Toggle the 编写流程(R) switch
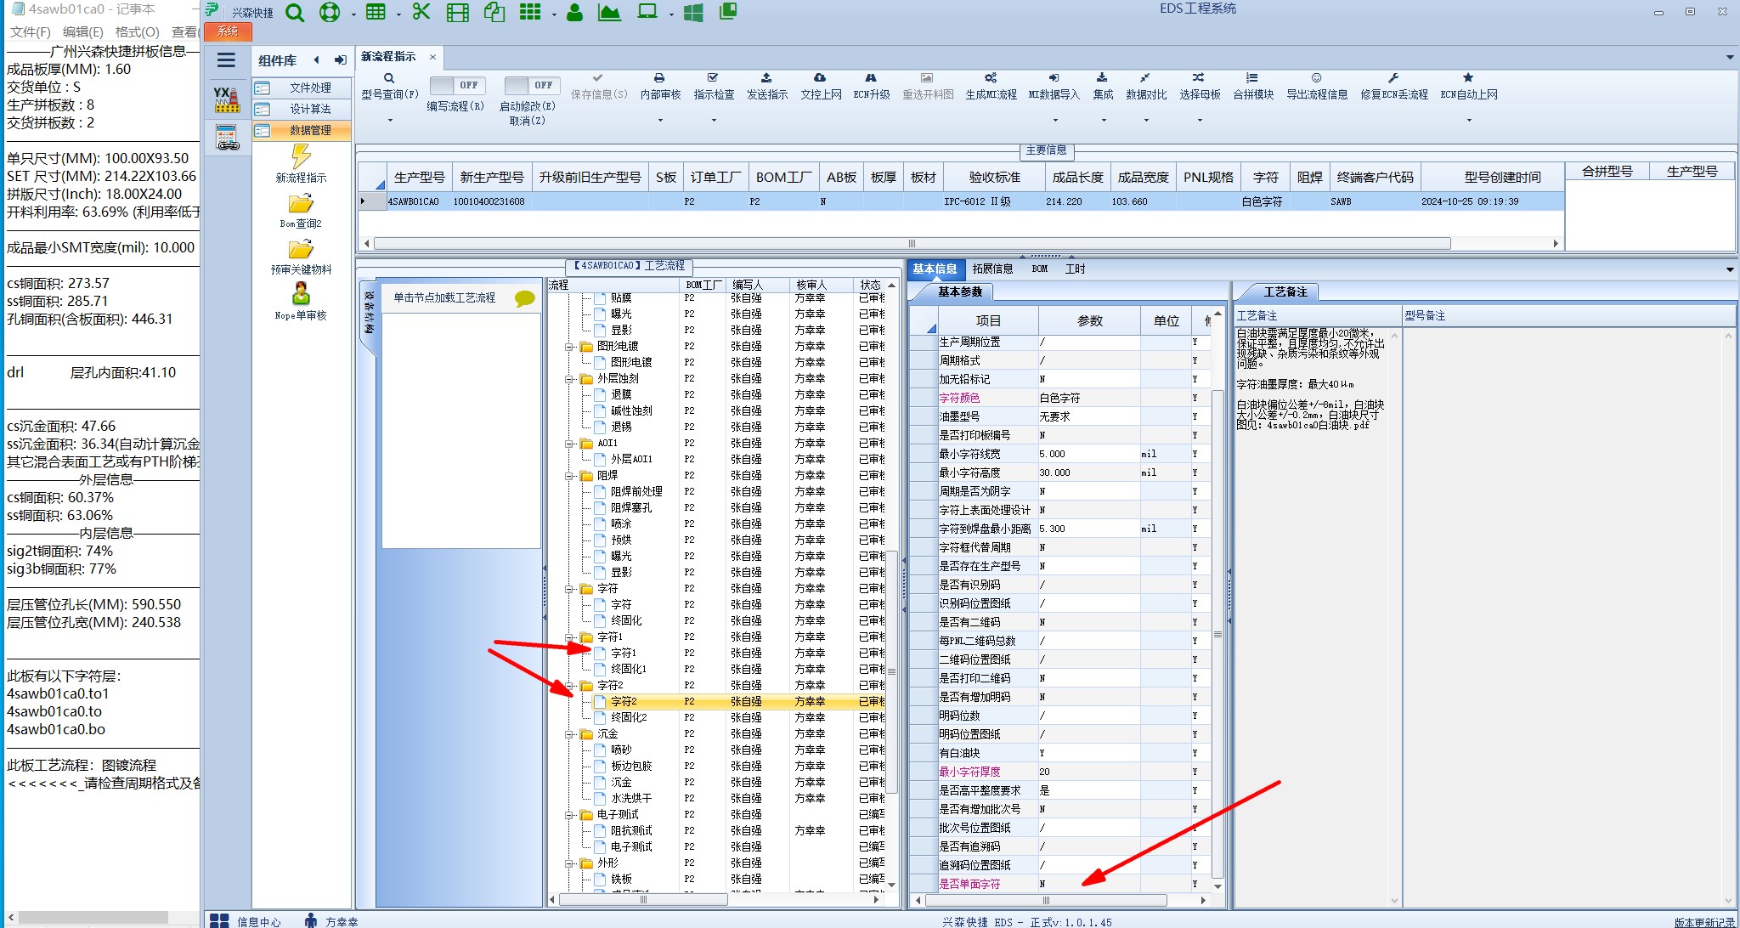This screenshot has height=928, width=1740. click(456, 86)
